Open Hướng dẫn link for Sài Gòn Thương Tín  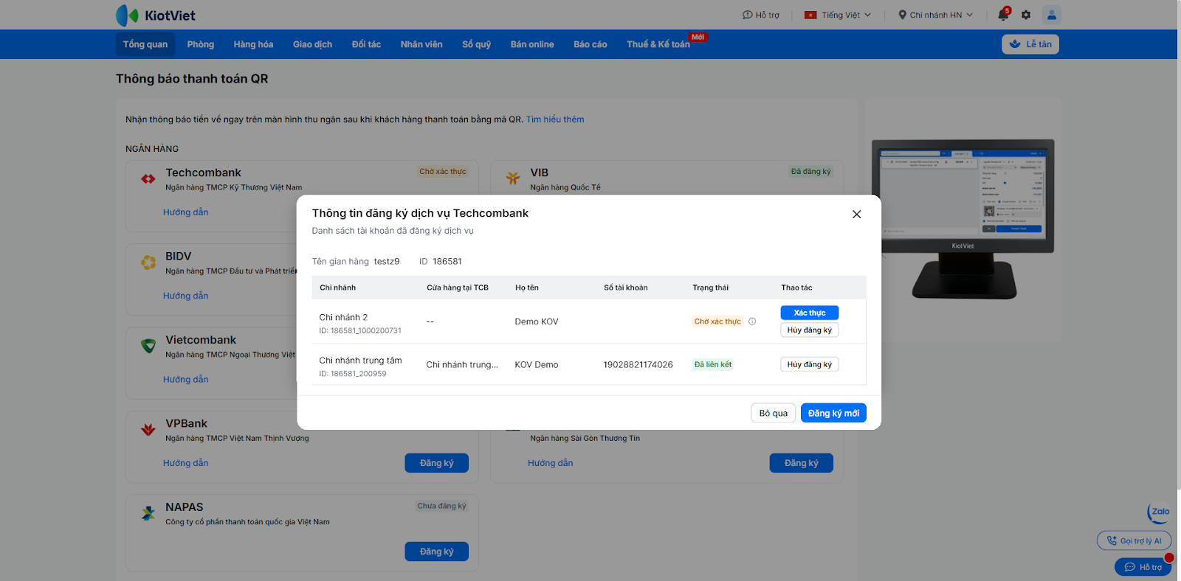coord(551,463)
